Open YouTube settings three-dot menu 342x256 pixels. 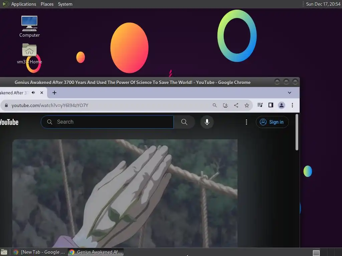(x=246, y=122)
